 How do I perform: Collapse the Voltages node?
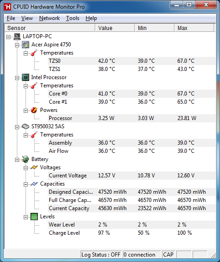point(26,168)
